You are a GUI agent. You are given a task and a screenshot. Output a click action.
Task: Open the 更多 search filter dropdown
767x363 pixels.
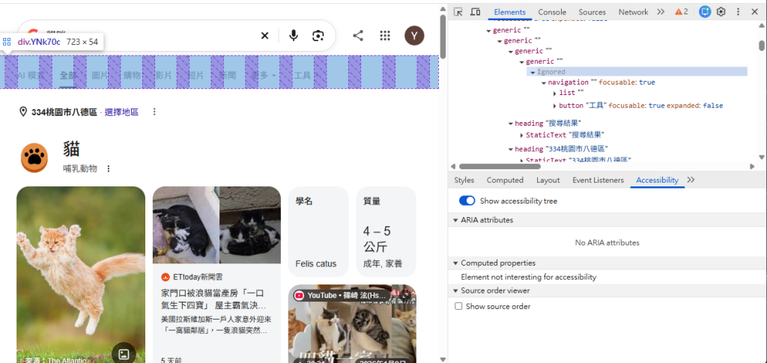click(x=263, y=76)
